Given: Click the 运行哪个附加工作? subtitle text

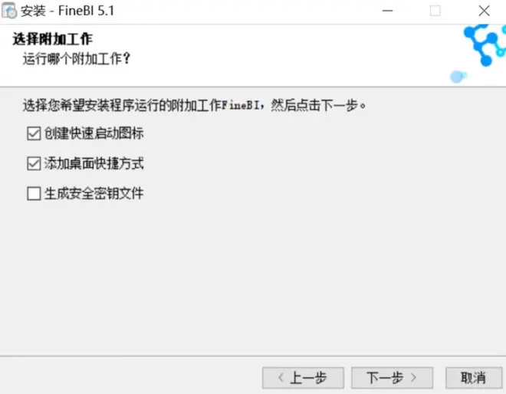Looking at the screenshot, I should click(77, 59).
